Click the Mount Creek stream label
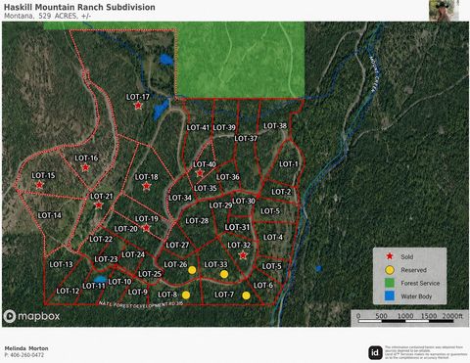This screenshot has width=470, height=363. 374,74
